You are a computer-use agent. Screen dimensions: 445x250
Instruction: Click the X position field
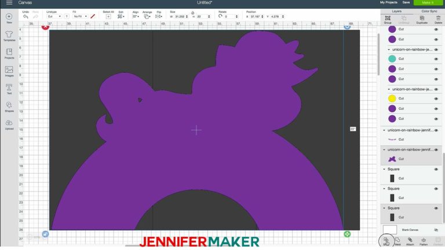tap(257, 17)
